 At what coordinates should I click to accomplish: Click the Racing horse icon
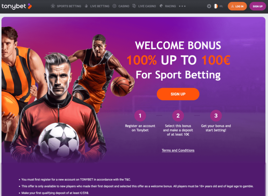click(161, 6)
